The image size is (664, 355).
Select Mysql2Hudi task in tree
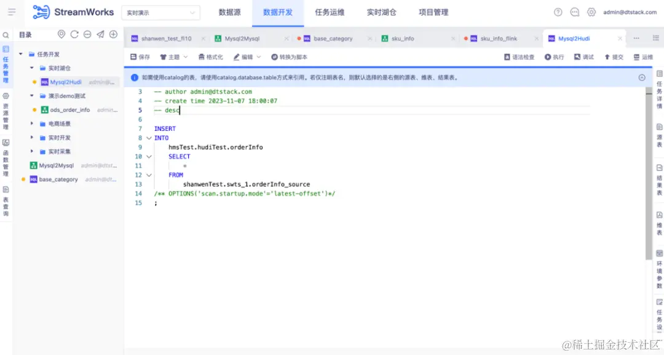[x=66, y=82]
